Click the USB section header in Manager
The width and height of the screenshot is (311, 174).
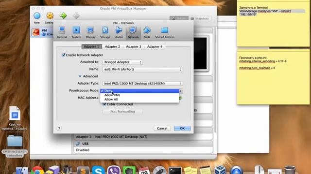[143, 144]
